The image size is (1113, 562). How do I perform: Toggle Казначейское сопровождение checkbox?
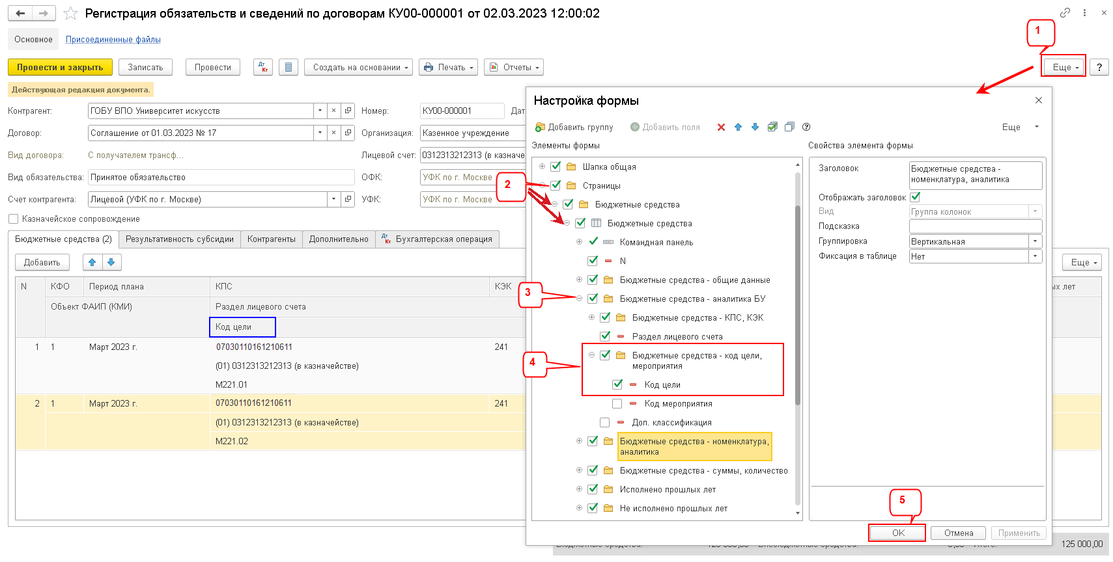13,219
